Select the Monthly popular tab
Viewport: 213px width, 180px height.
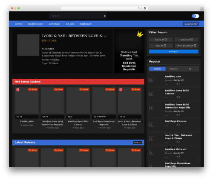pyautogui.click(x=174, y=69)
